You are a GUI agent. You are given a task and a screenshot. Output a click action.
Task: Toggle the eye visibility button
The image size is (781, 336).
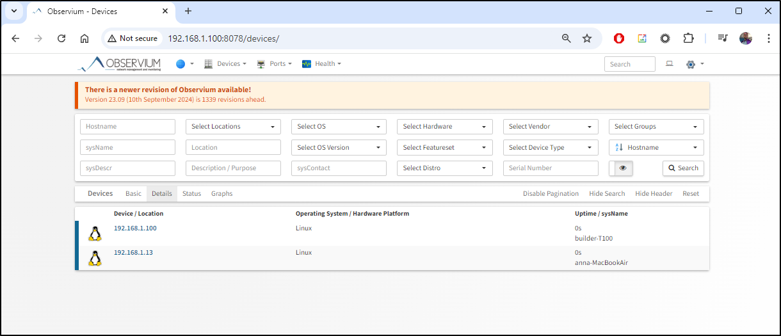pyautogui.click(x=623, y=168)
